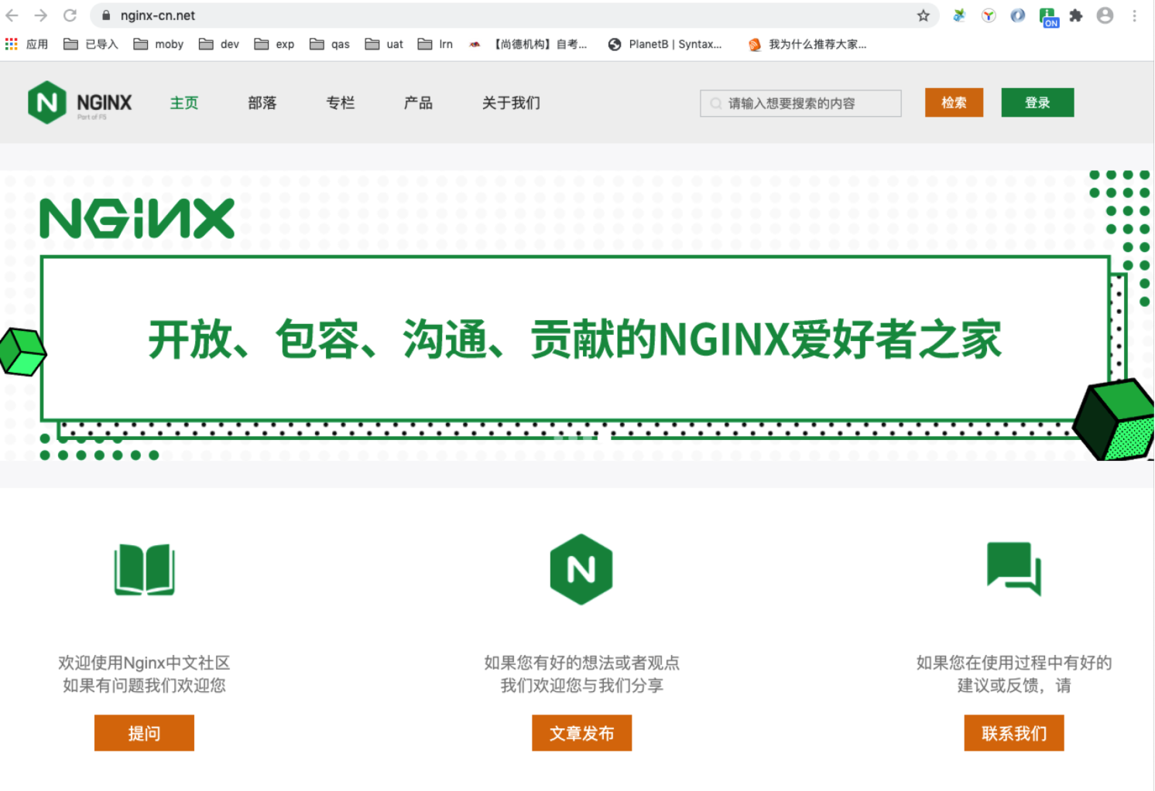1155x791 pixels.
Task: Open the moby bookmarks folder
Action: coord(159,44)
